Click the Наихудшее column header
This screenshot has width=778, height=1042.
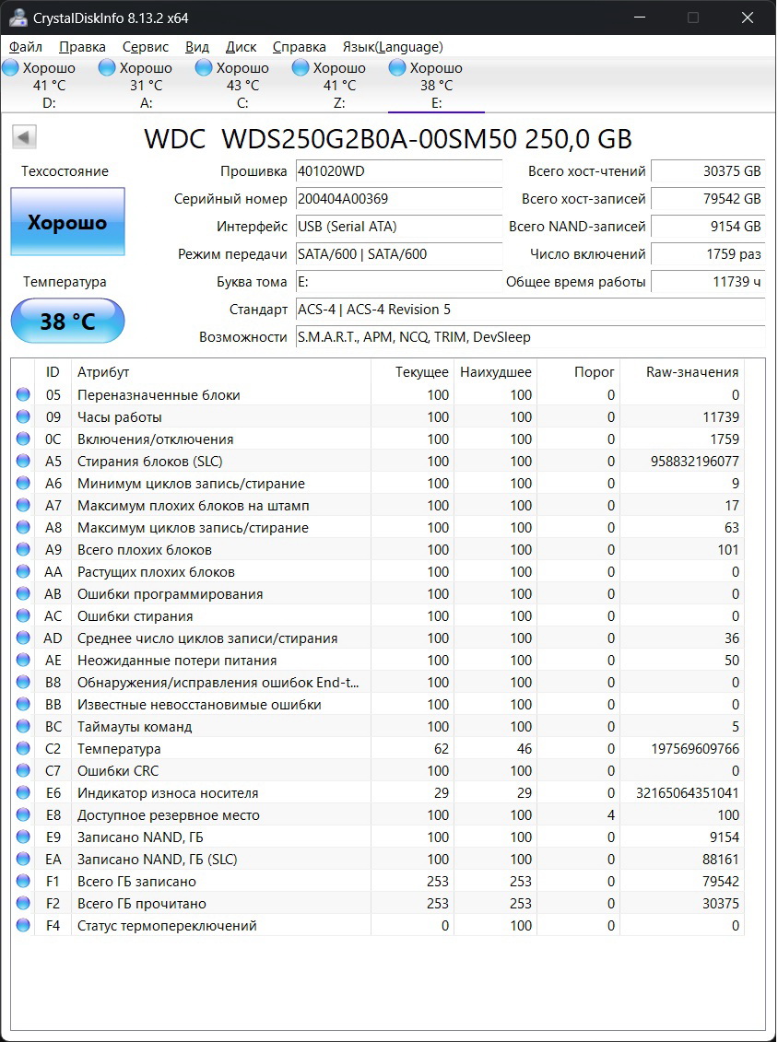[495, 372]
